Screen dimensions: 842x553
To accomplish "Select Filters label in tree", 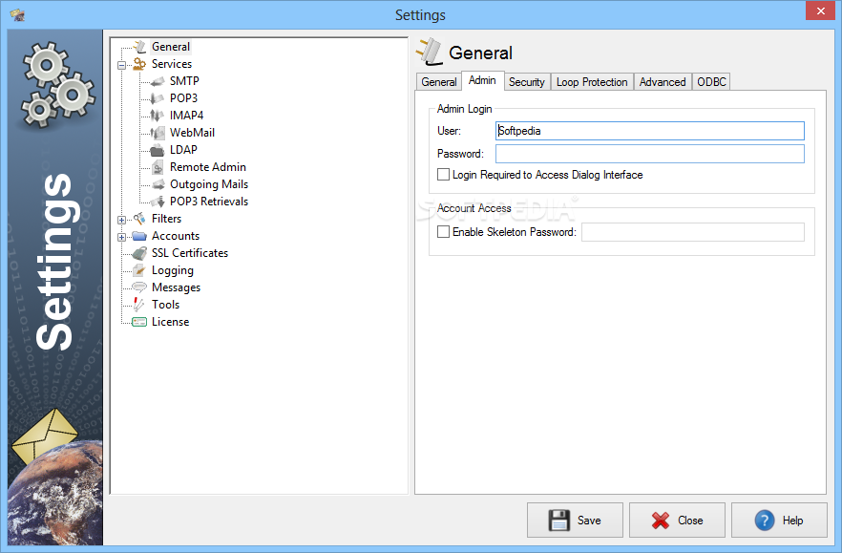I will click(166, 219).
